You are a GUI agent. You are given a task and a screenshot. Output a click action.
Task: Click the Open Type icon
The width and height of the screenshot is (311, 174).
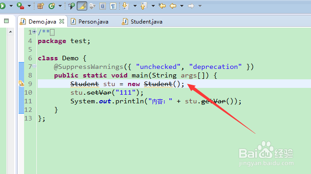pos(71,6)
